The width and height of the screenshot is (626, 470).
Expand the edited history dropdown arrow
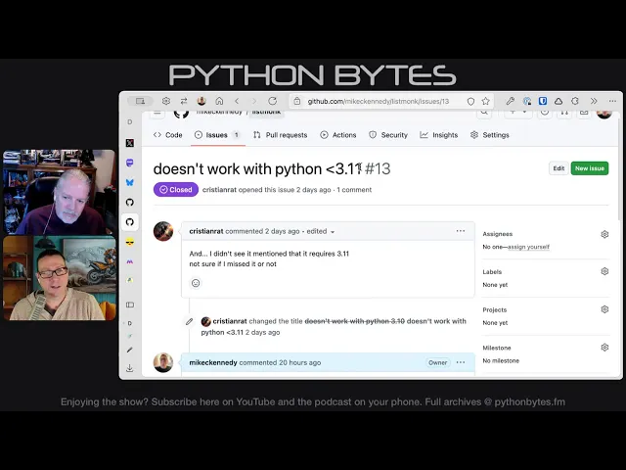[x=333, y=232]
